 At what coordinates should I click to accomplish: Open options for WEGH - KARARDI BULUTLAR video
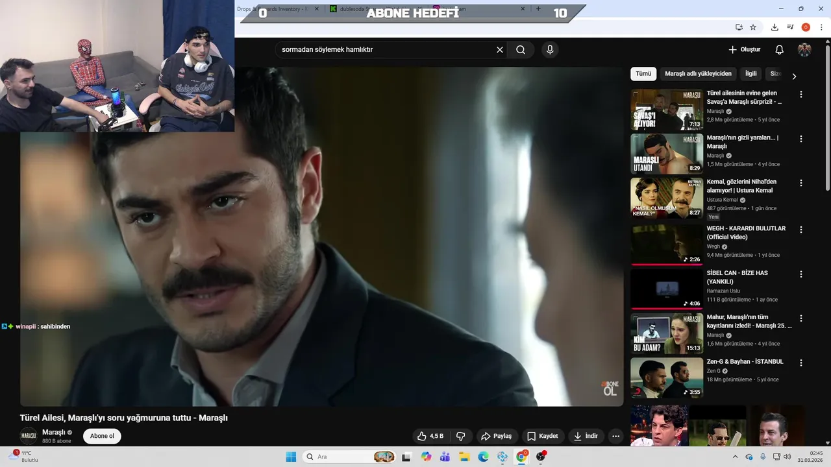800,230
